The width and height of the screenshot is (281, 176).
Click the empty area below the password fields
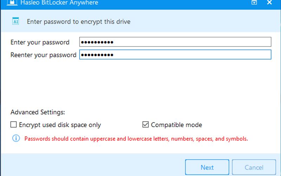click(x=140, y=83)
